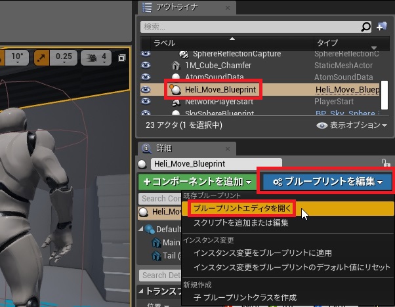Screen dimensions: 395x307
Task: Click the Search Components field
Action: pos(160,199)
